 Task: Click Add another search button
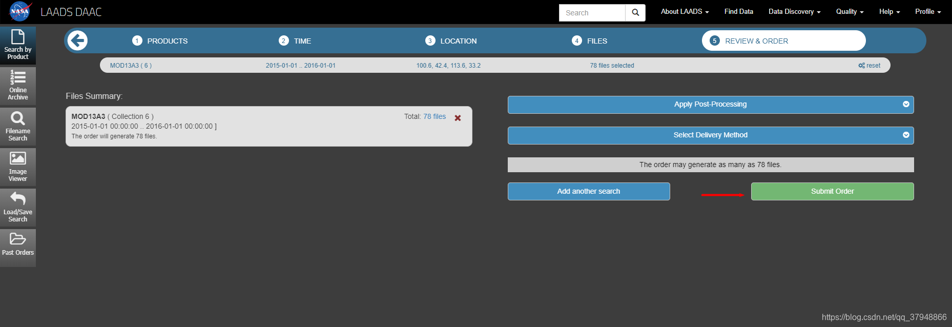(x=589, y=192)
